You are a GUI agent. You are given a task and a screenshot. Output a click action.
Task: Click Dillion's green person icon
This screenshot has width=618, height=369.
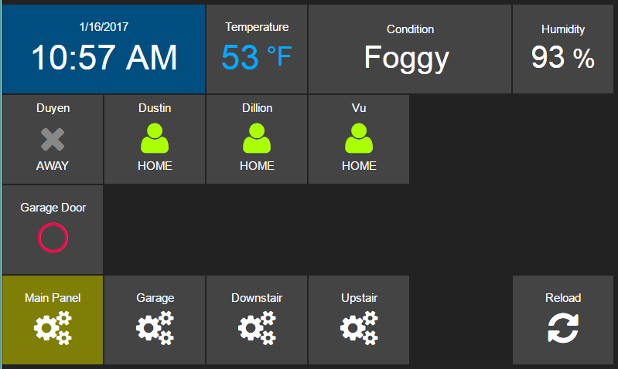[x=257, y=138]
